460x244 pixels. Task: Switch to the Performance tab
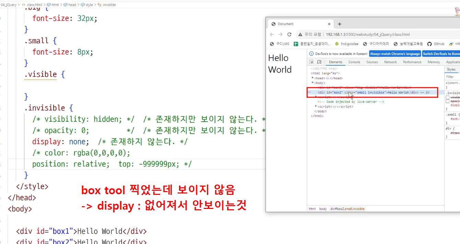[412, 62]
